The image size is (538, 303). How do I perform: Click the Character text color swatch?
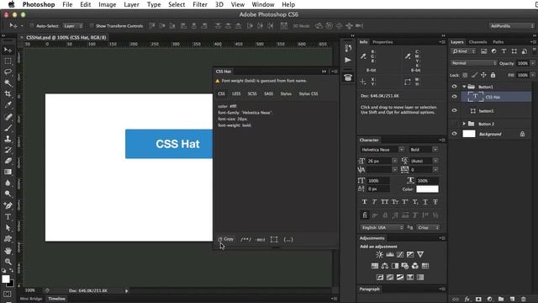(x=427, y=189)
